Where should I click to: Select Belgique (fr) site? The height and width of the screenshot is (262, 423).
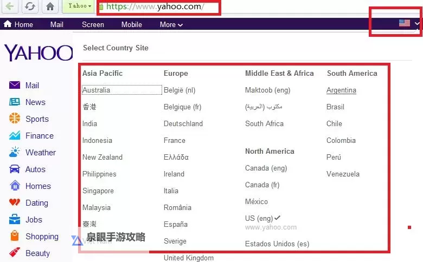[182, 107]
